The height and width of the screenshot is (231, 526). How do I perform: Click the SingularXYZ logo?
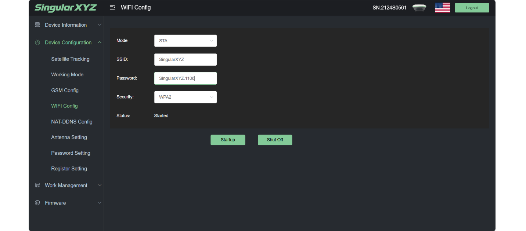coord(65,8)
